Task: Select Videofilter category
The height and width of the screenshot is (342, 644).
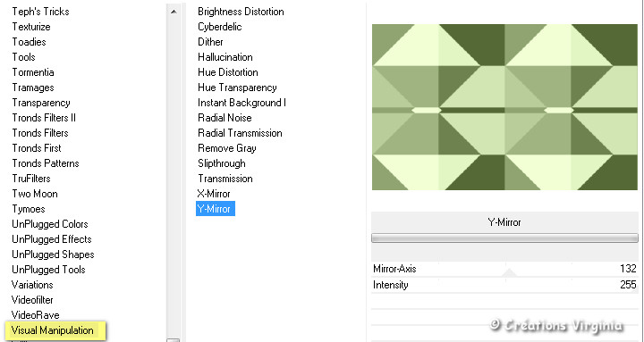Action: click(32, 300)
